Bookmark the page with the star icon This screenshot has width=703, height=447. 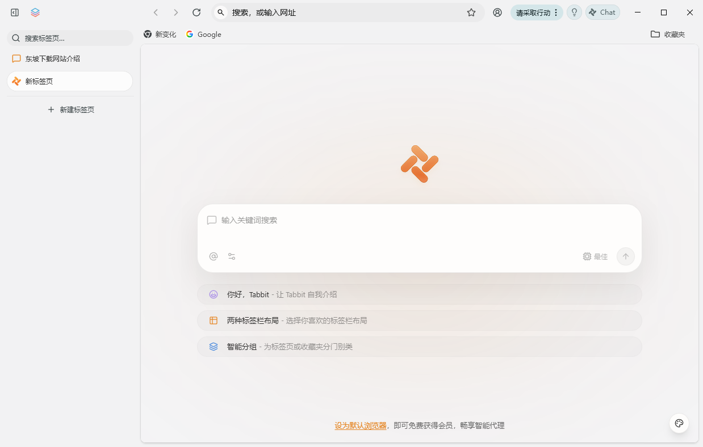[471, 12]
